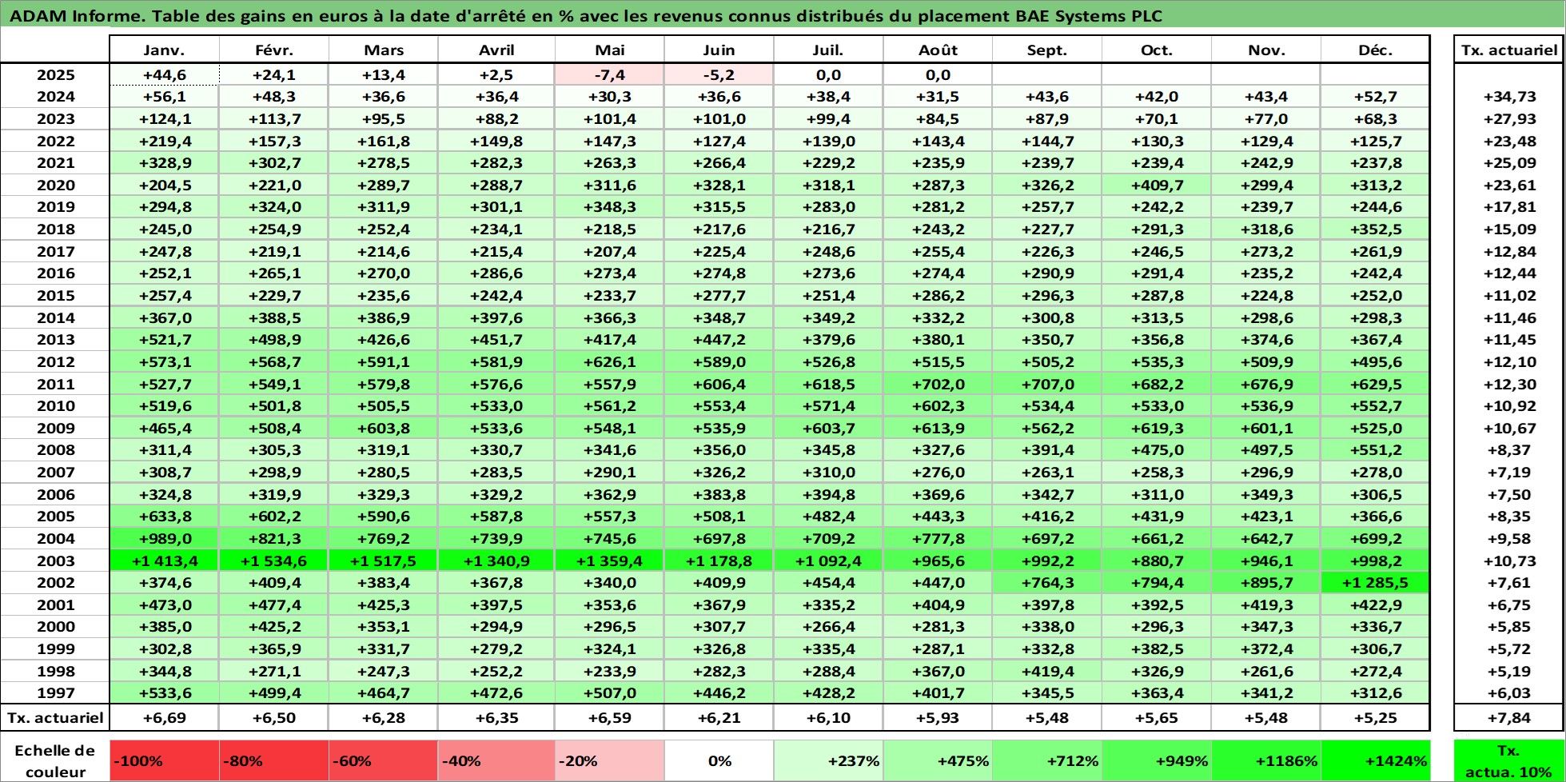Click cell '+409,7' in October 2020
Image resolution: width=1566 pixels, height=782 pixels.
1157,186
